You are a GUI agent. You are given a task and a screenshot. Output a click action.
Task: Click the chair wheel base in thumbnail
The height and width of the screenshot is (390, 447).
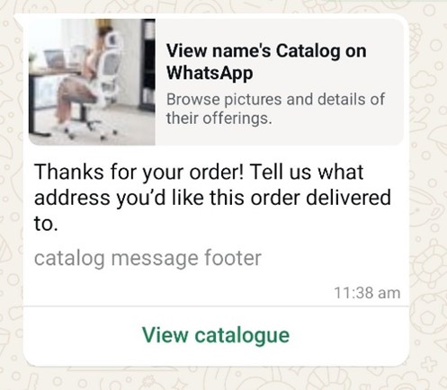tap(90, 128)
